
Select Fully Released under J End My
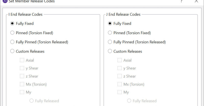[x=129, y=101]
